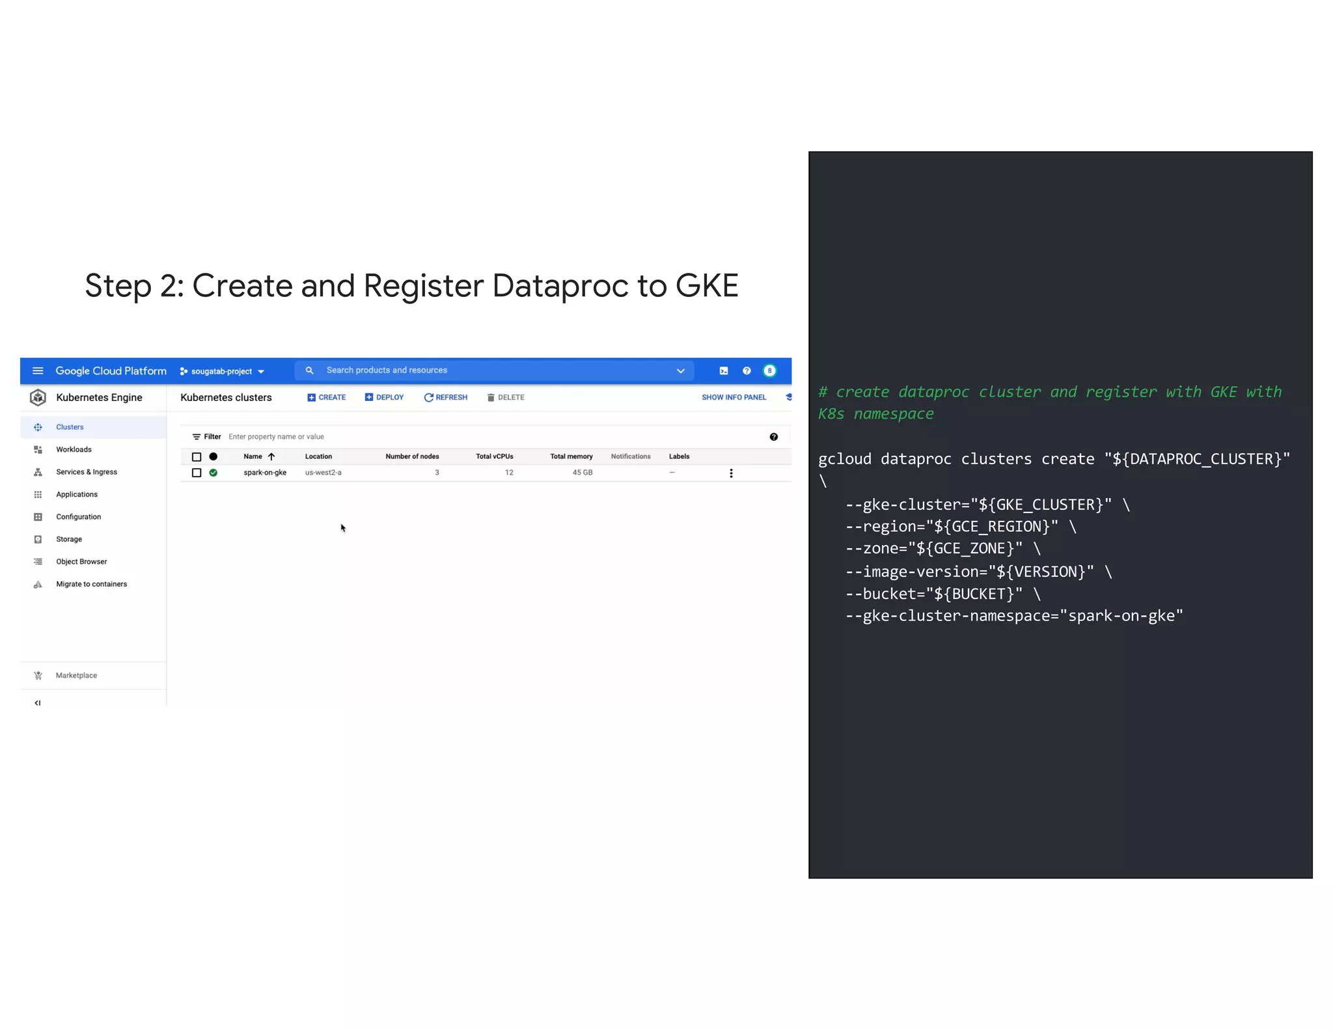
Task: Open the help question mark icon in top bar
Action: (747, 370)
